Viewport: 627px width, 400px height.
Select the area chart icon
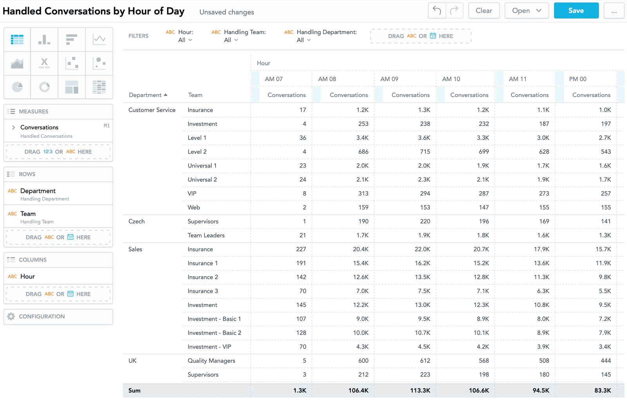click(17, 63)
